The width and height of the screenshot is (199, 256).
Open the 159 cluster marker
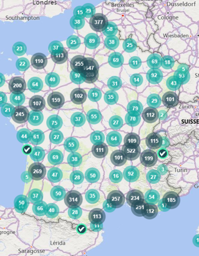56,100
